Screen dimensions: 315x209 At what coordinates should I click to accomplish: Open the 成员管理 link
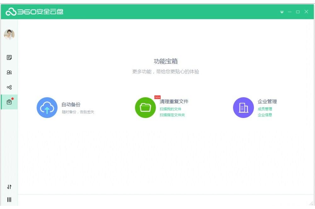tap(265, 109)
